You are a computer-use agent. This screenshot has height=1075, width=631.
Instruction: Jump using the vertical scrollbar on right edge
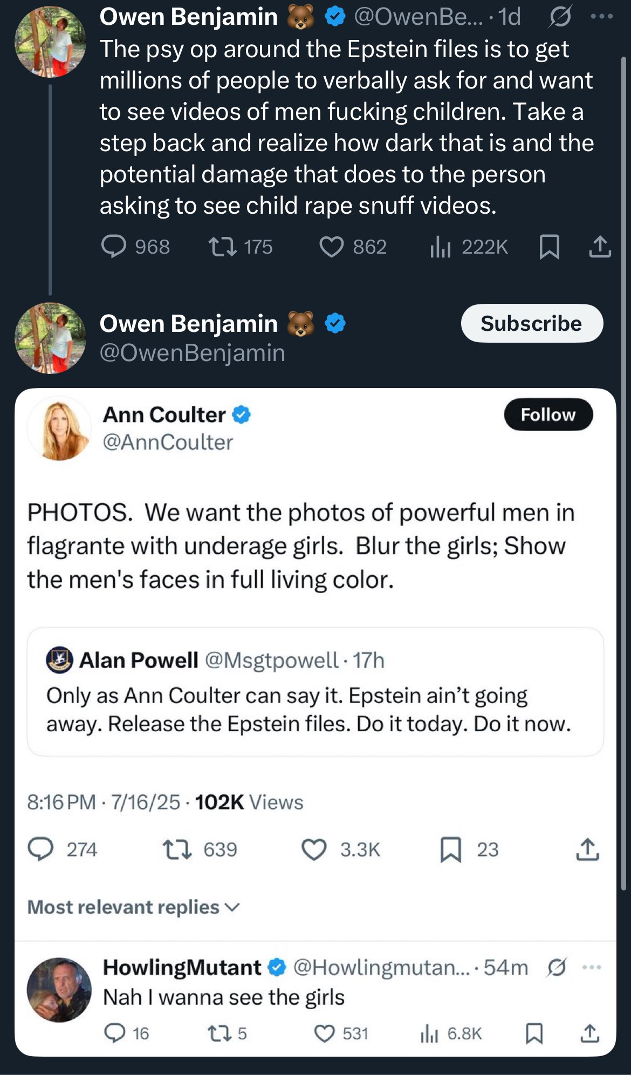[x=624, y=472]
